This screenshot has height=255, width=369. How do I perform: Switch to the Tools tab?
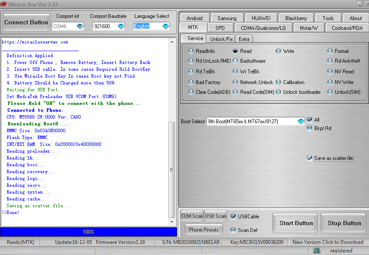[x=328, y=18]
